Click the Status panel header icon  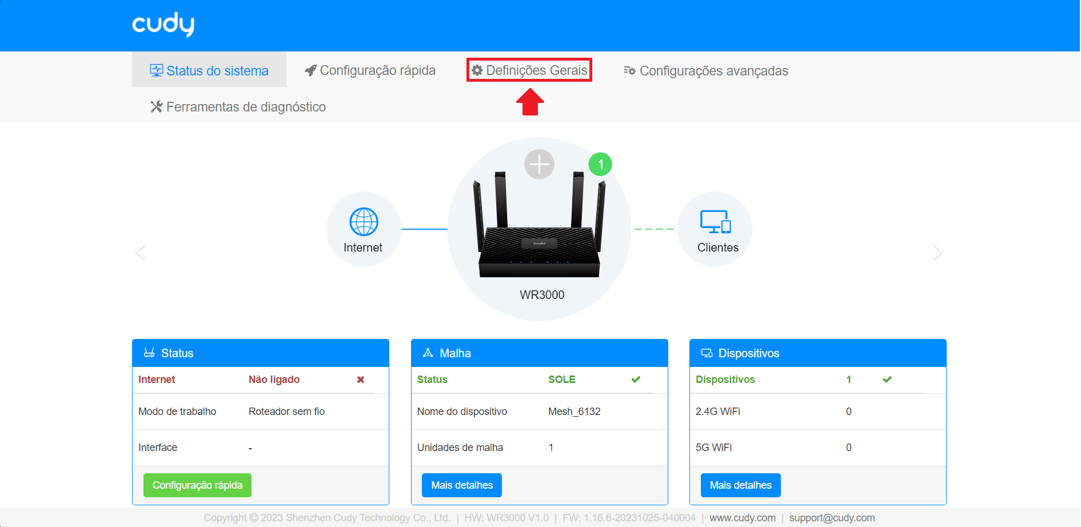[149, 353]
